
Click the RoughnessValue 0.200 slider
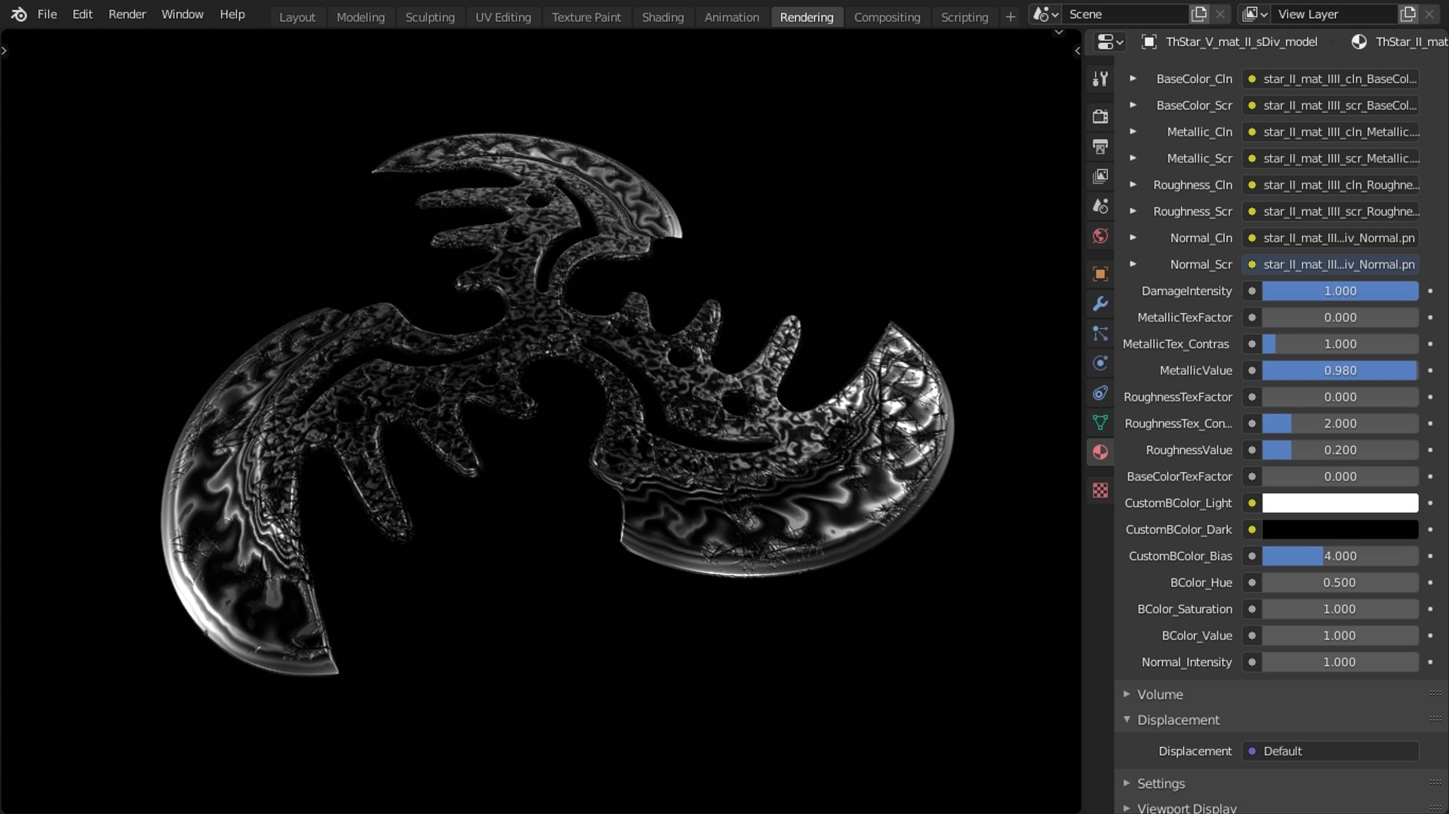click(1340, 450)
